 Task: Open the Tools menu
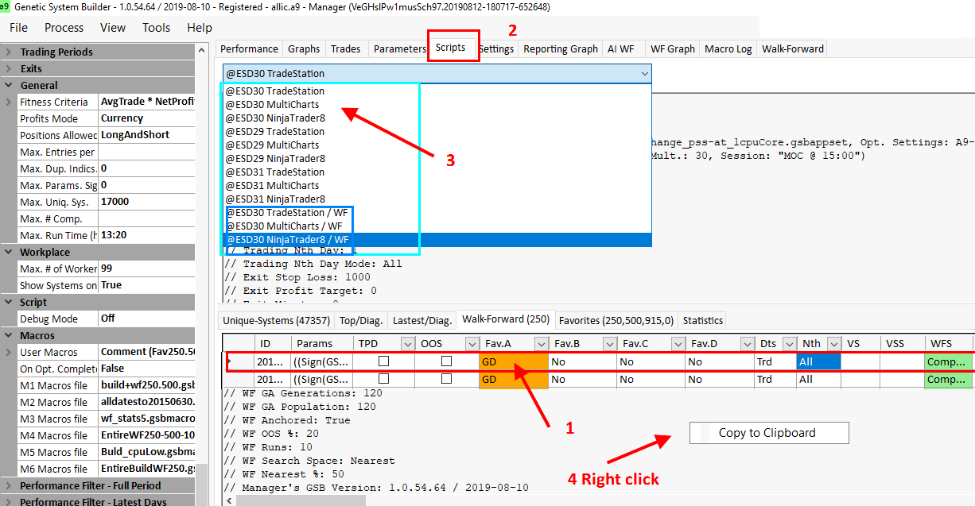[x=156, y=27]
